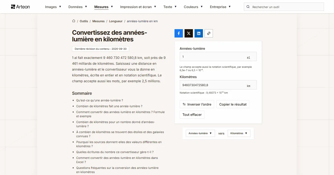Open the Texte menu

pos(170,7)
